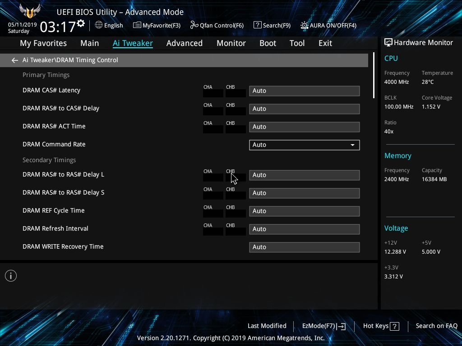
Task: Open Hot Keys question mark box
Action: tap(394, 326)
